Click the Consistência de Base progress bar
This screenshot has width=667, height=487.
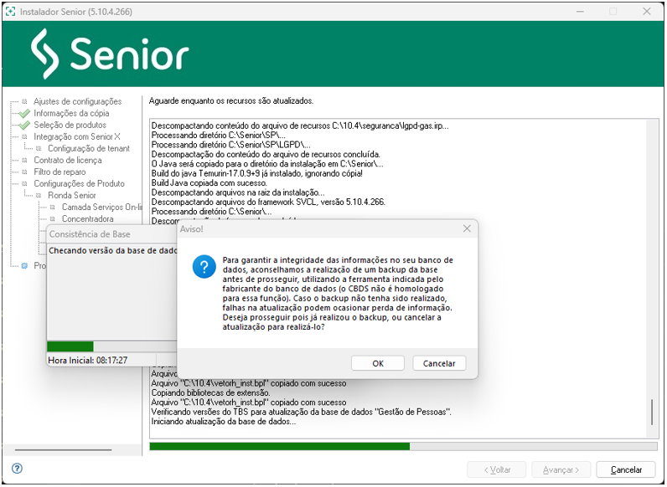pyautogui.click(x=111, y=346)
